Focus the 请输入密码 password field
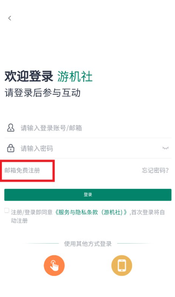The image size is (175, 297). pos(88,148)
